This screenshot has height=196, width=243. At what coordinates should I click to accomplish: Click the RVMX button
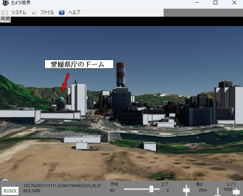pyautogui.click(x=10, y=191)
